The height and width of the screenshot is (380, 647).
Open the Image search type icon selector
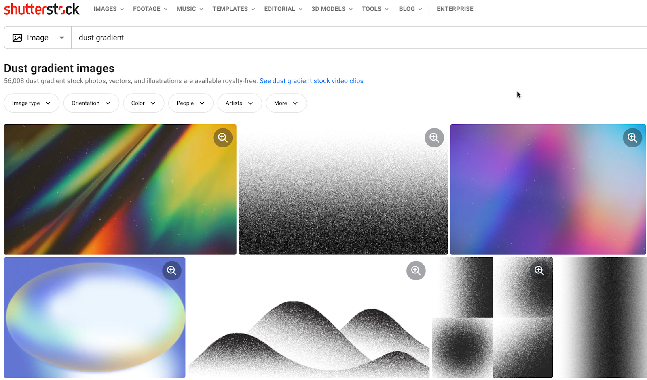(38, 37)
